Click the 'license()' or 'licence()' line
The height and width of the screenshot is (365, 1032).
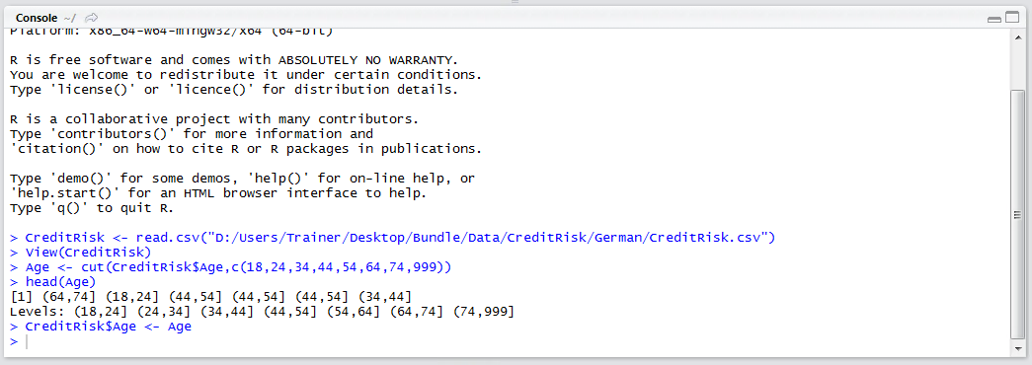click(234, 90)
